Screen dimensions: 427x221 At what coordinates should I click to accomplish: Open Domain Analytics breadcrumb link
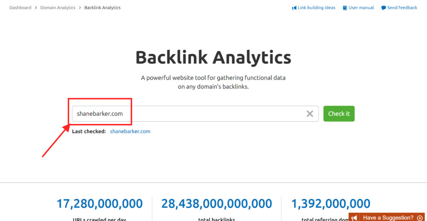(x=58, y=8)
